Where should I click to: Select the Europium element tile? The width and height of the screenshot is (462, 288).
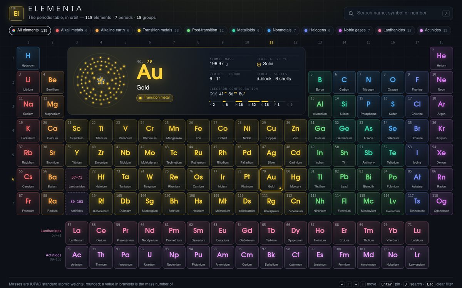(223, 233)
